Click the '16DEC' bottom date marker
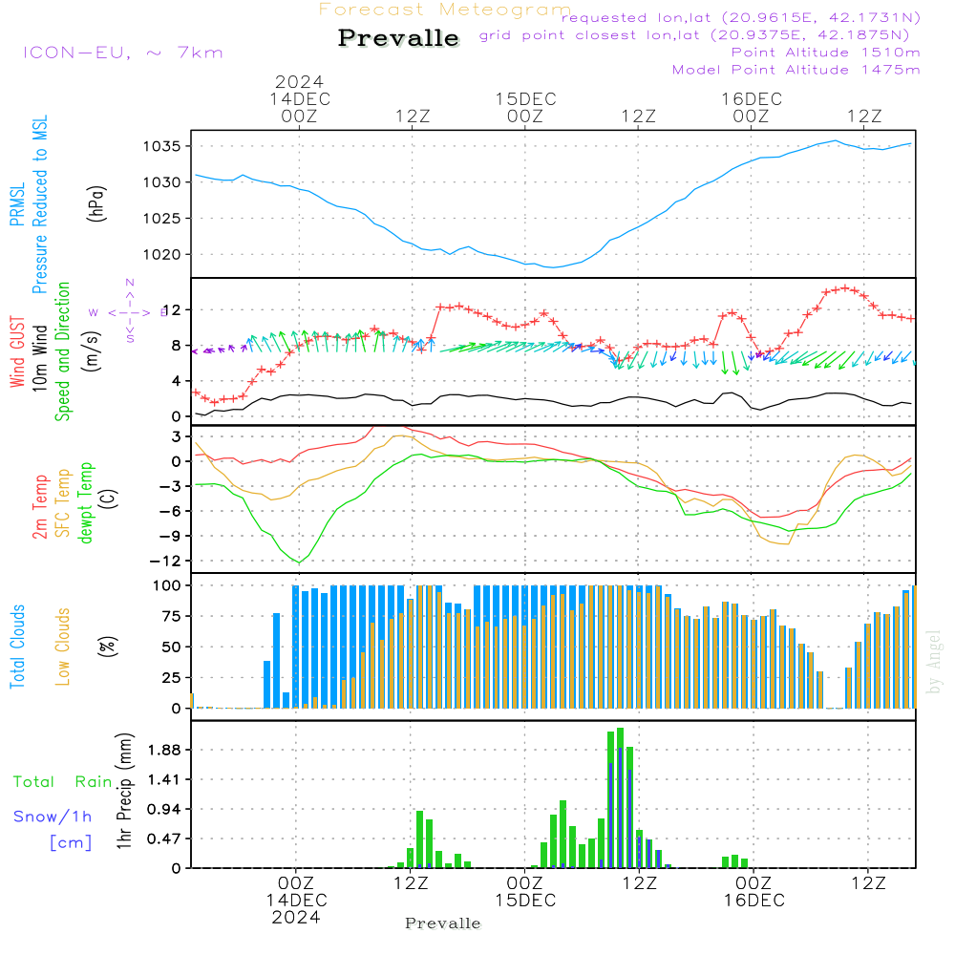The height and width of the screenshot is (955, 955). pos(753,901)
